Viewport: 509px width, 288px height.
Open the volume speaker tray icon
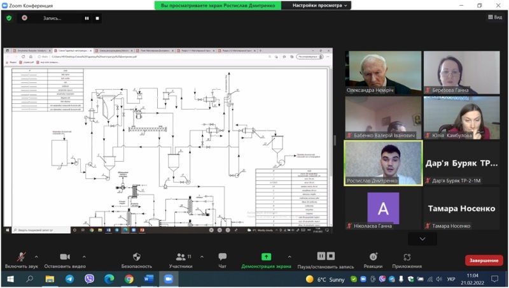click(x=439, y=279)
